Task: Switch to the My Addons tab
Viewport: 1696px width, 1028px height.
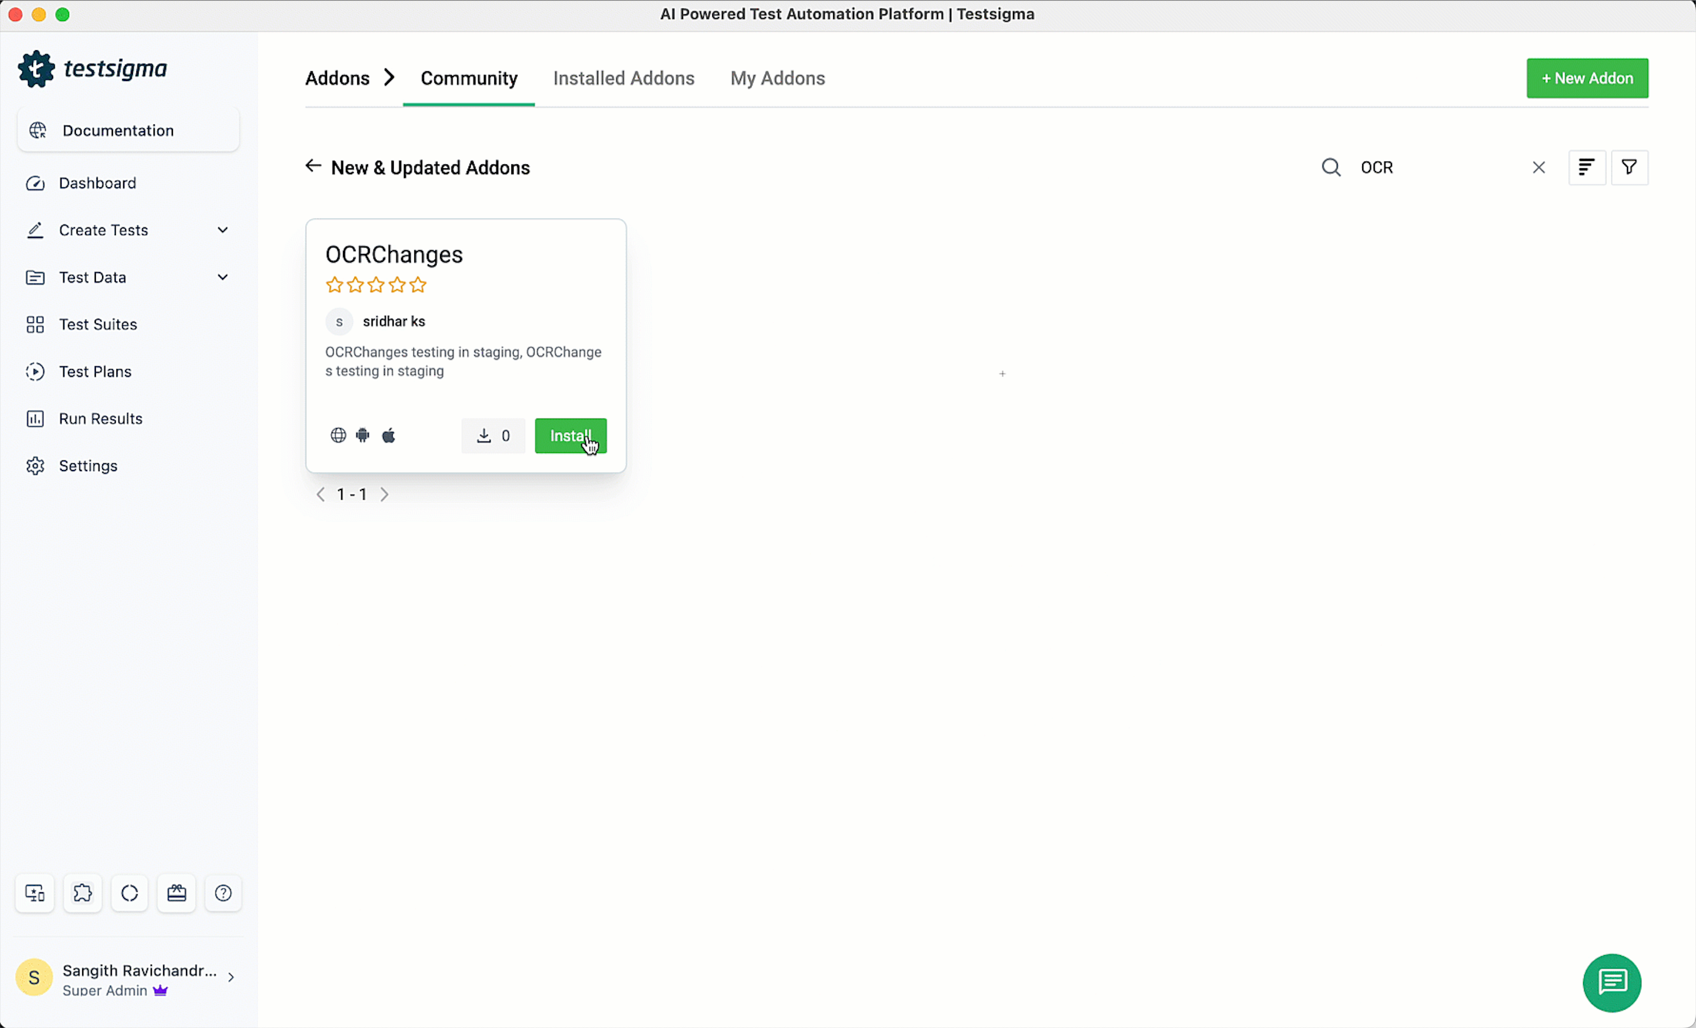Action: click(x=778, y=79)
